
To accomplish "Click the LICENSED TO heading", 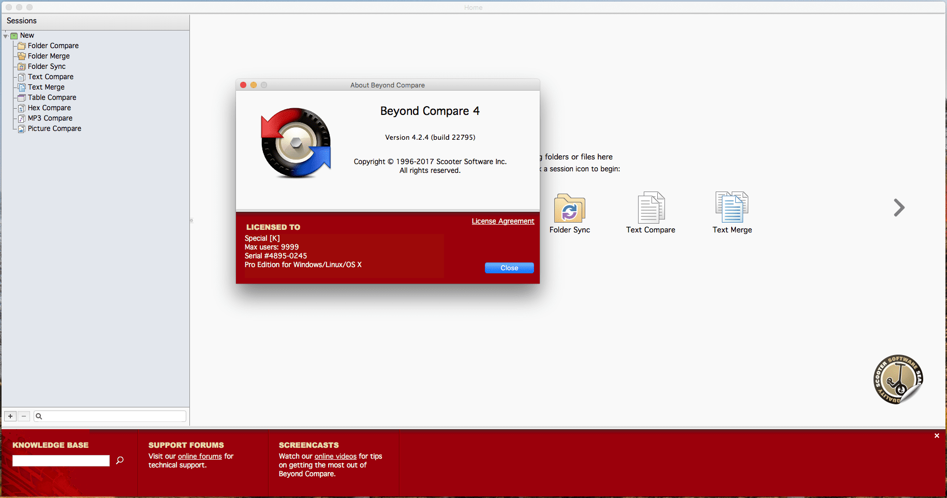I will 273,227.
